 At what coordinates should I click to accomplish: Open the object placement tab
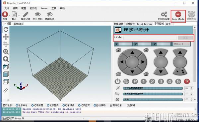(118, 24)
